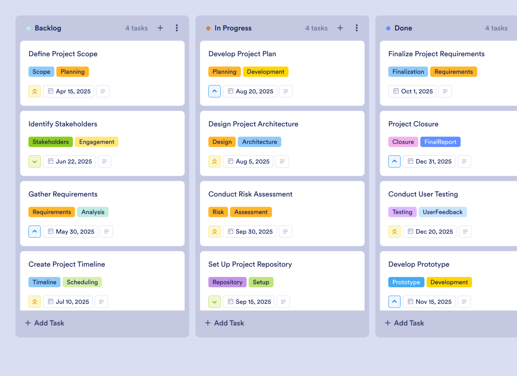Toggle the high priority indicator on Gather Requirements
517x376 pixels.
[35, 232]
